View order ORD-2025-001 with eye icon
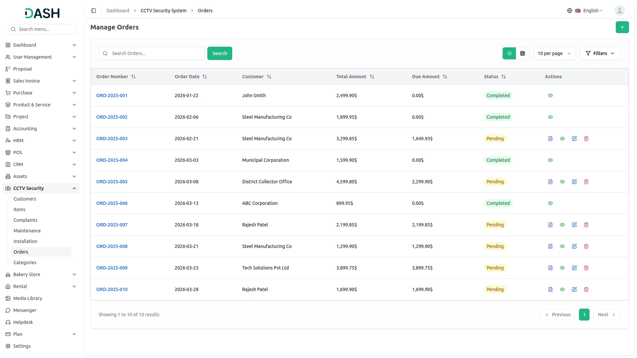This screenshot has width=637, height=358. click(550, 95)
